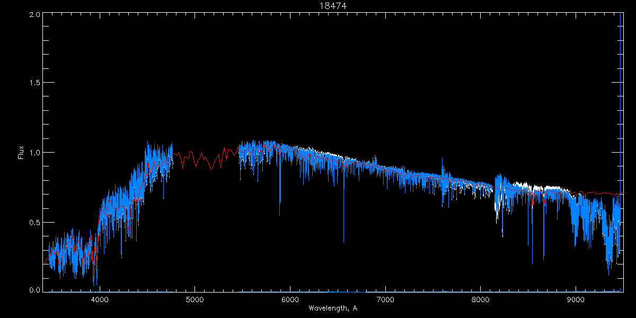The image size is (636, 318).
Task: Click the 6000 x-axis tick label
Action: click(x=290, y=299)
